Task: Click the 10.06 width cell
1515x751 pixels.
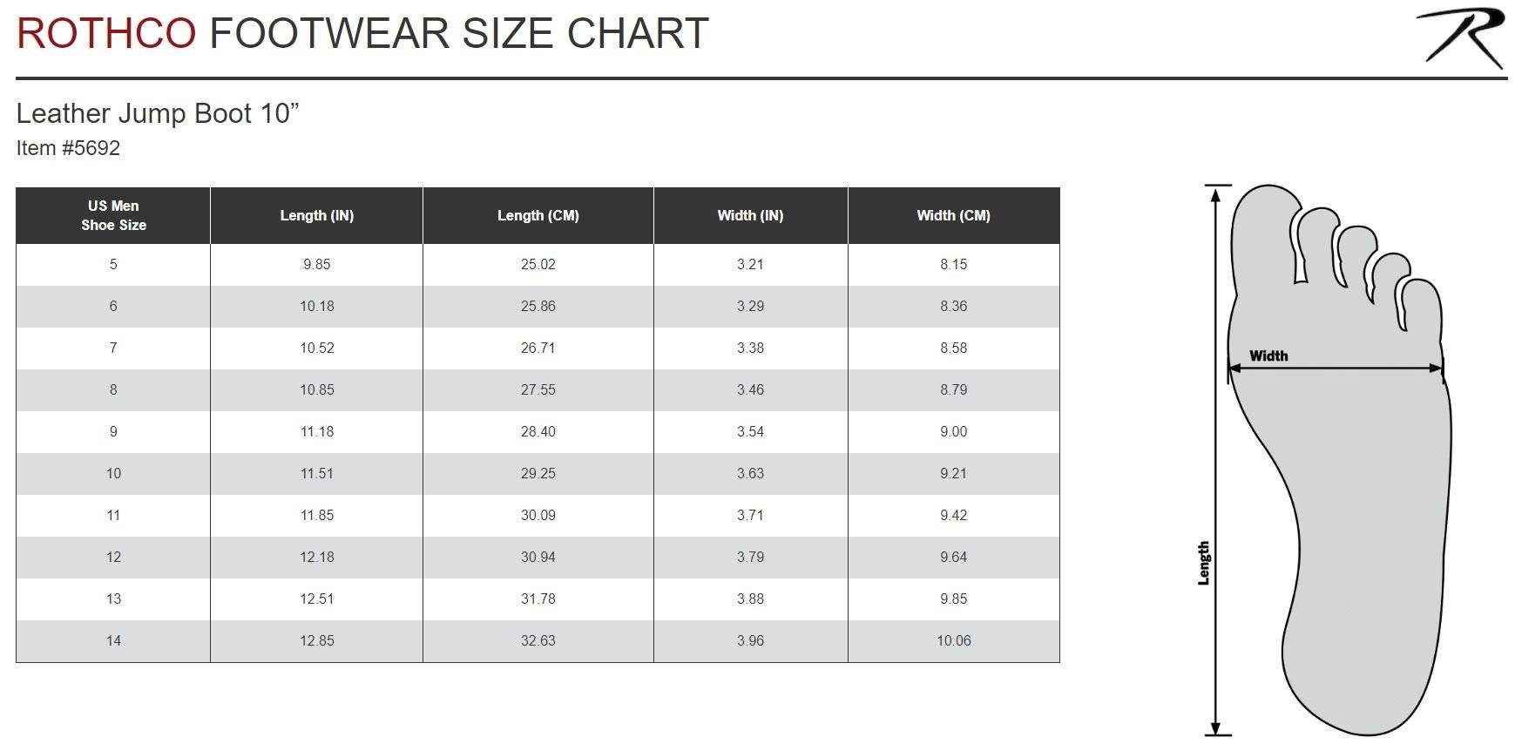Action: (953, 640)
